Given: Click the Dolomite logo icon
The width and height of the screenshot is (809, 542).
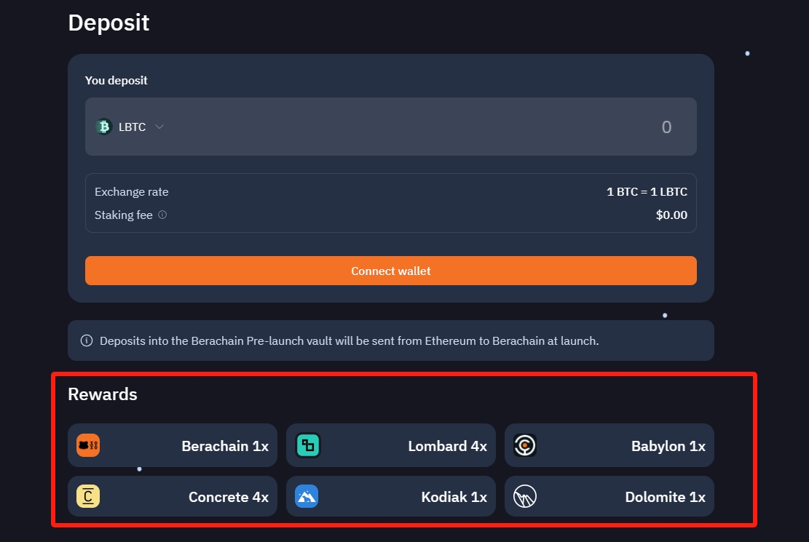Looking at the screenshot, I should [525, 497].
